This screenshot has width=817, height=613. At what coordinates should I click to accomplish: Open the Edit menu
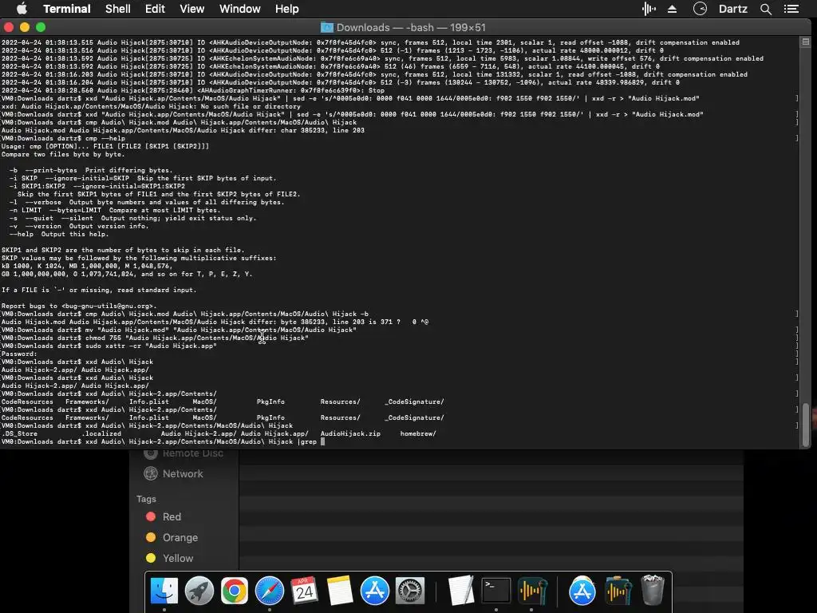pyautogui.click(x=155, y=9)
